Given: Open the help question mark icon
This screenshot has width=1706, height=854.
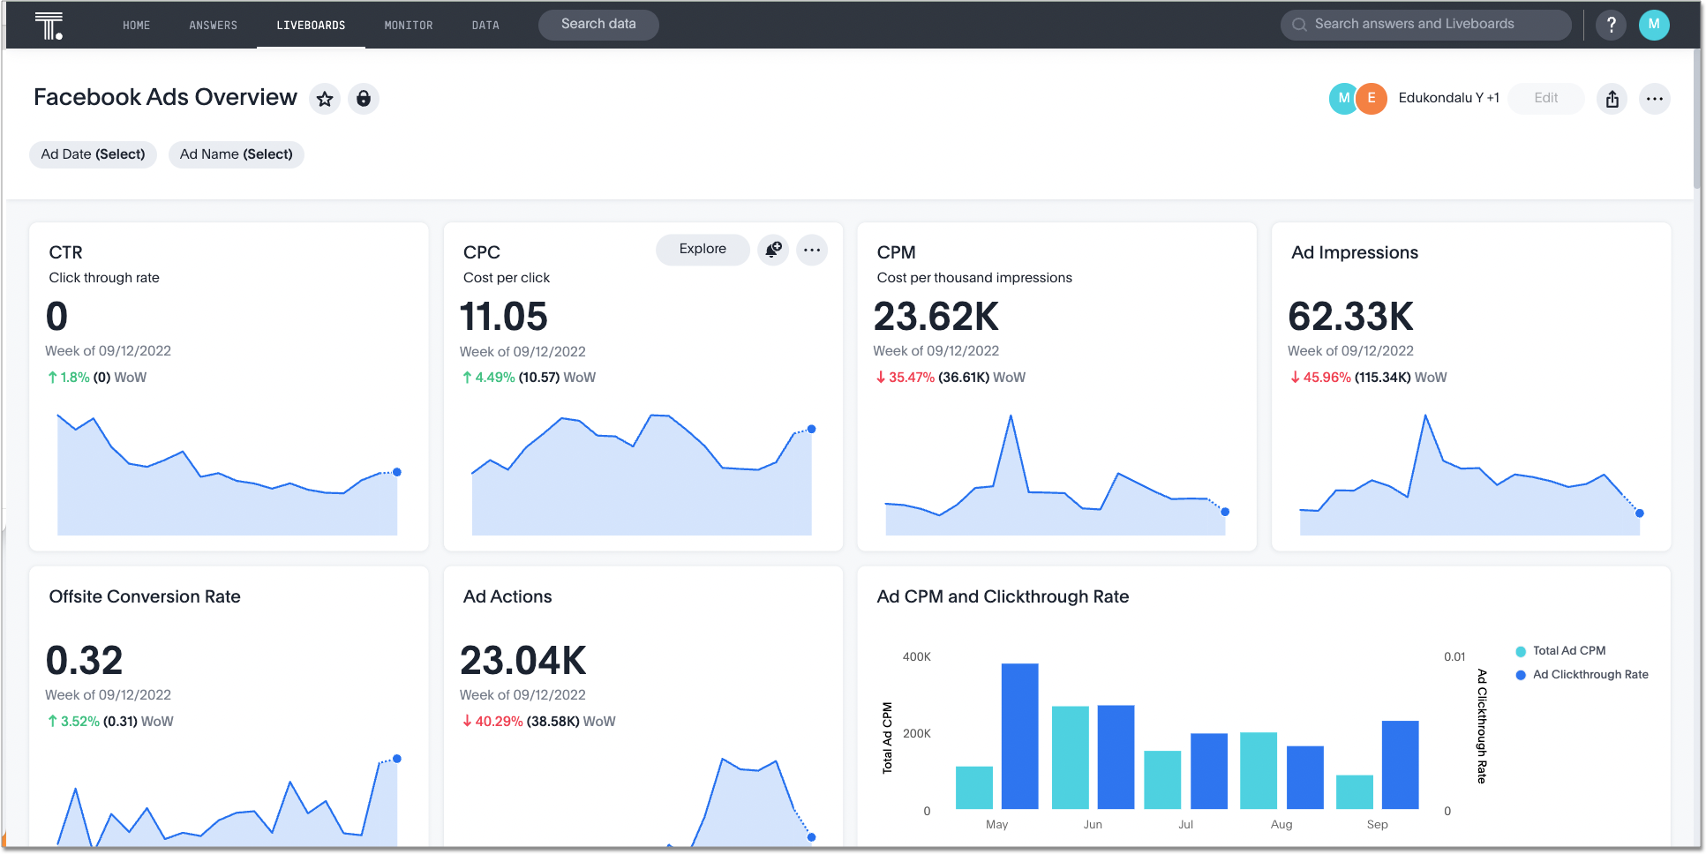Looking at the screenshot, I should (x=1611, y=25).
